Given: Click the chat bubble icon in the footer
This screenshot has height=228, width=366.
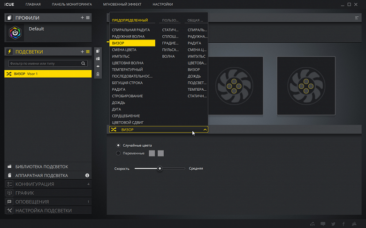Looking at the screenshot, I should (323, 224).
